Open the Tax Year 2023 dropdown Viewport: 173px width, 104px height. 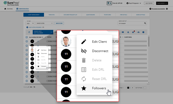coord(30,23)
